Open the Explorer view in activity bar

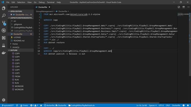click(4, 8)
